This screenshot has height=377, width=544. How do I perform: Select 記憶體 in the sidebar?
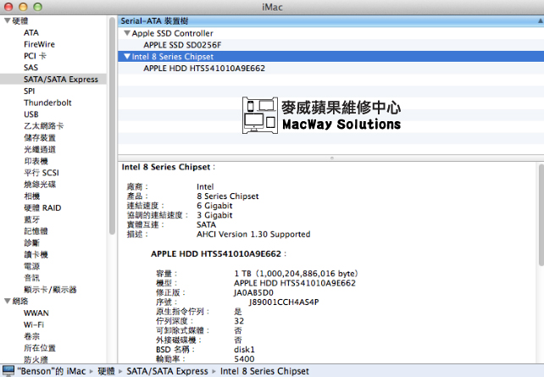pos(36,231)
